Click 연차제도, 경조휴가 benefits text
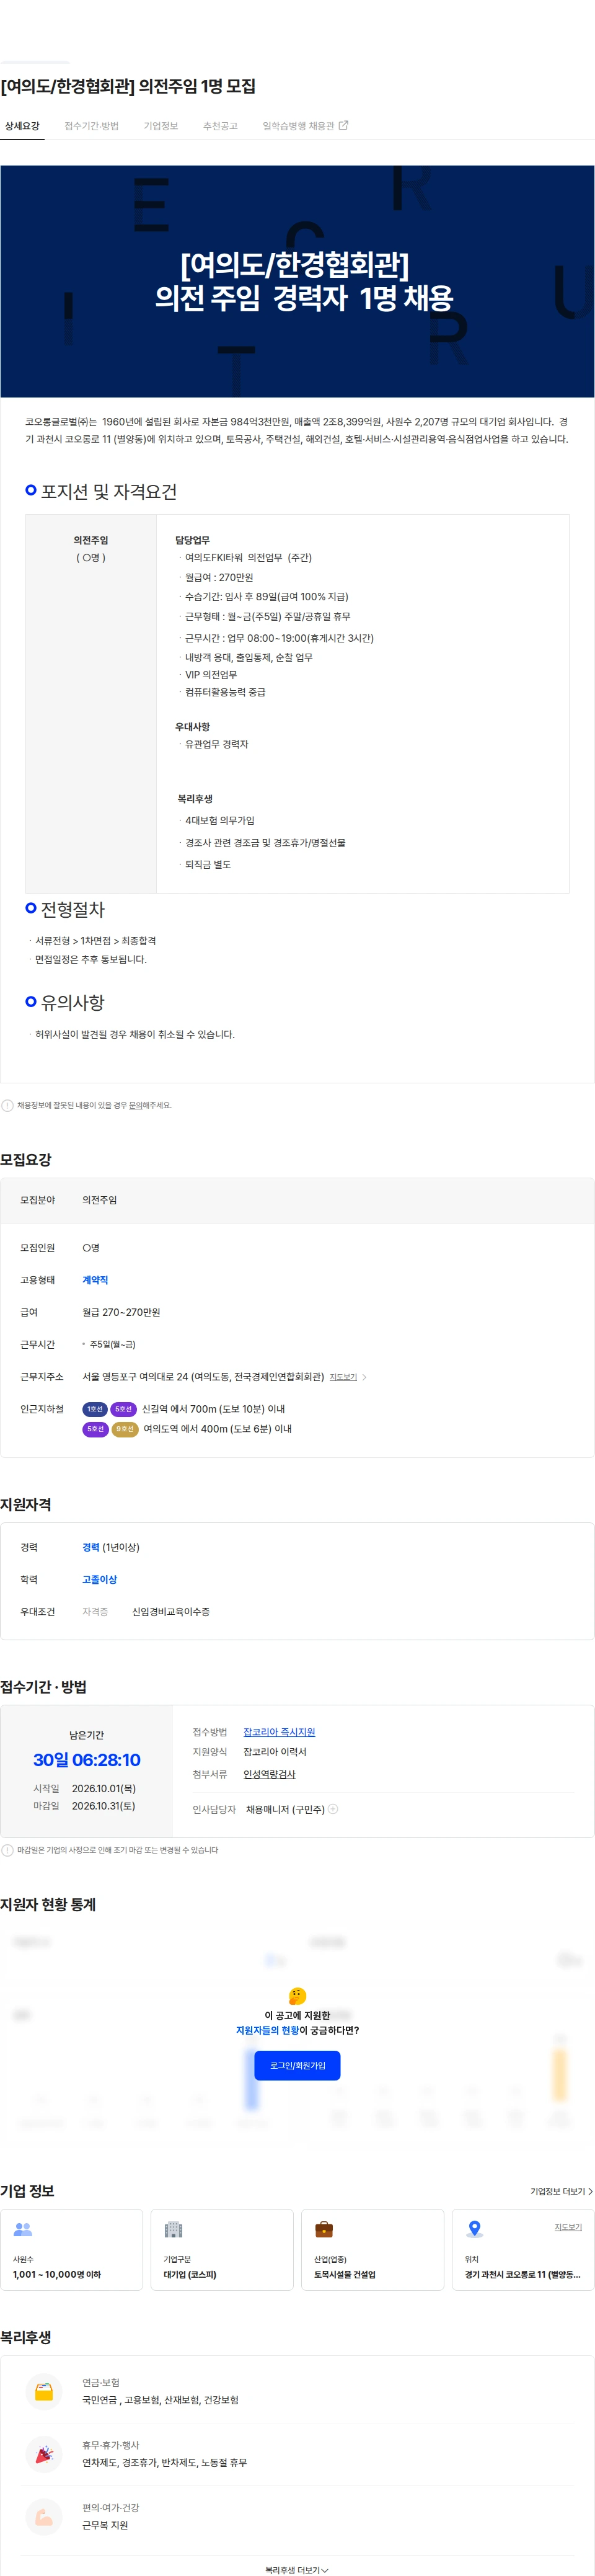This screenshot has width=595, height=2576. click(164, 2463)
